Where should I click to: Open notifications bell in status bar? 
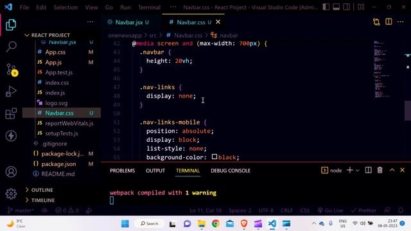pyautogui.click(x=401, y=210)
